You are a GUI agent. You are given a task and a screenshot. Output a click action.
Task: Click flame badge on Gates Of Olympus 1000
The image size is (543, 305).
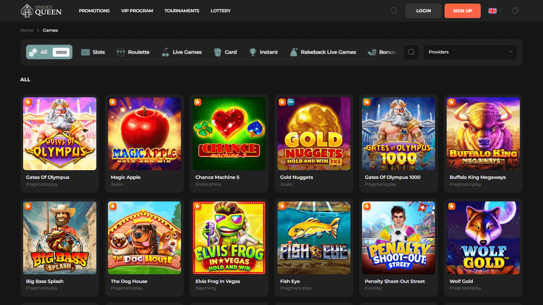(367, 102)
